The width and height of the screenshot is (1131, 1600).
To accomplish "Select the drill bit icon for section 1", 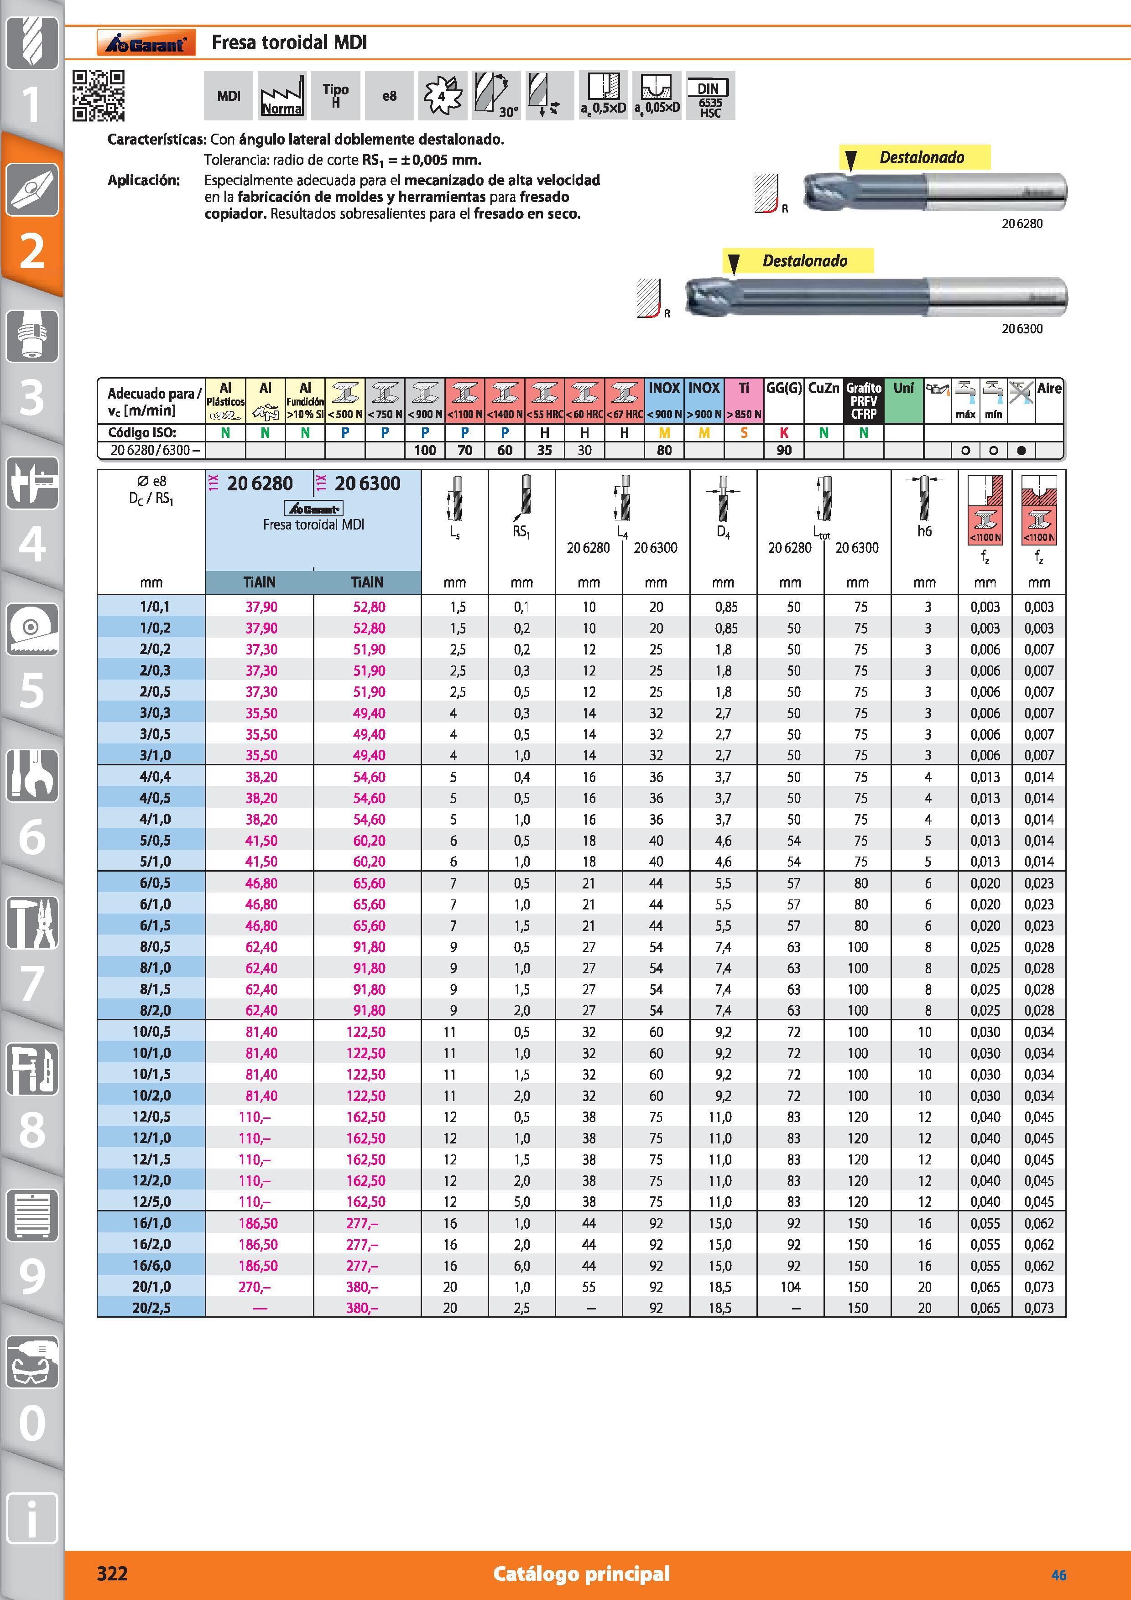I will 32,43.
